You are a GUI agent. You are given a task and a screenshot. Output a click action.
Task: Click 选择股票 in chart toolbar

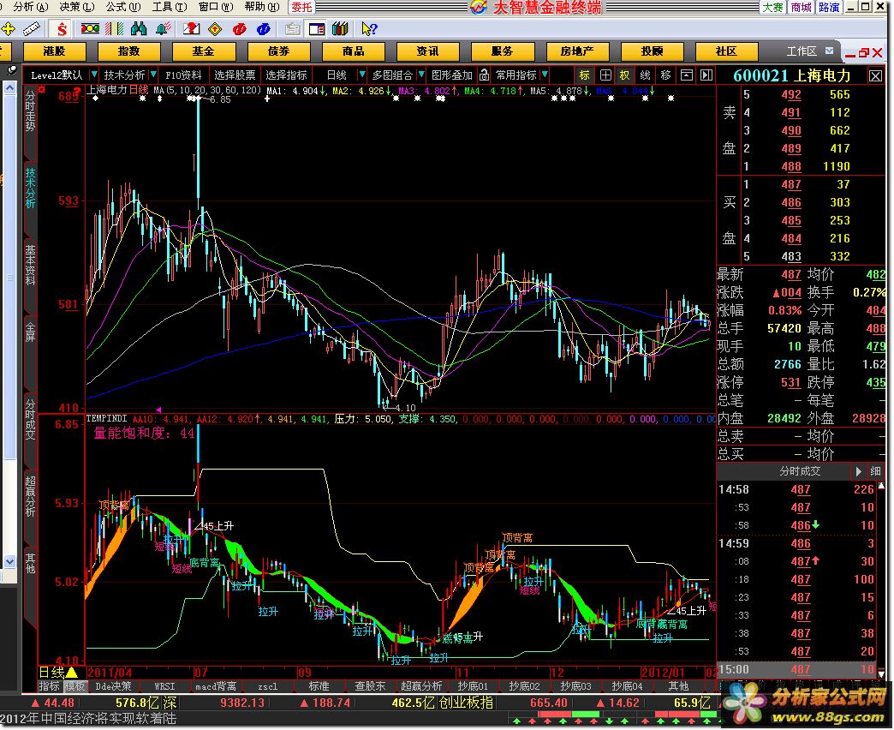click(235, 75)
